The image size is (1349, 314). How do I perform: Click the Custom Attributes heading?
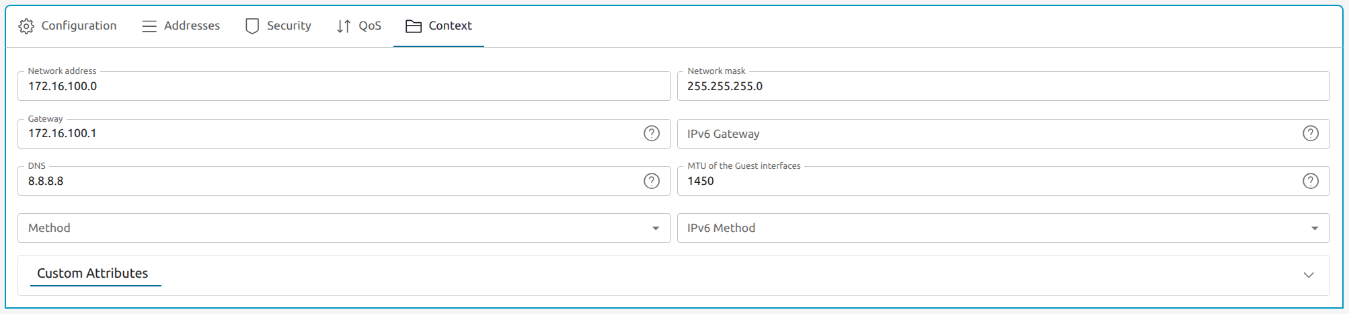93,274
